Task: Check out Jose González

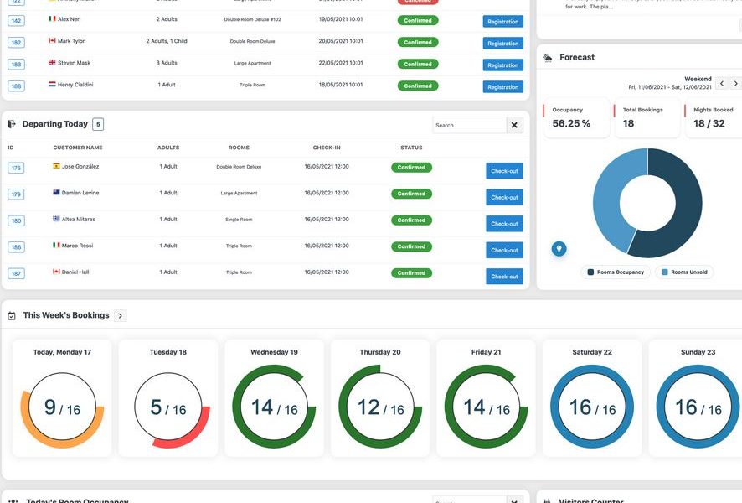Action: pos(504,171)
